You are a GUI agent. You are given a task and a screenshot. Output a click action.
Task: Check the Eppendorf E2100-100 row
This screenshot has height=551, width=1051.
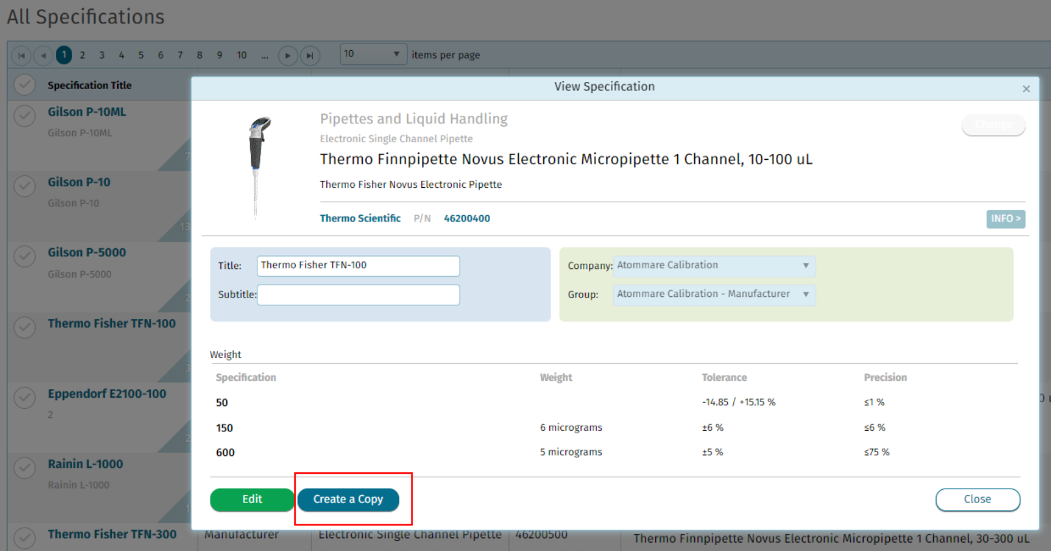click(25, 397)
